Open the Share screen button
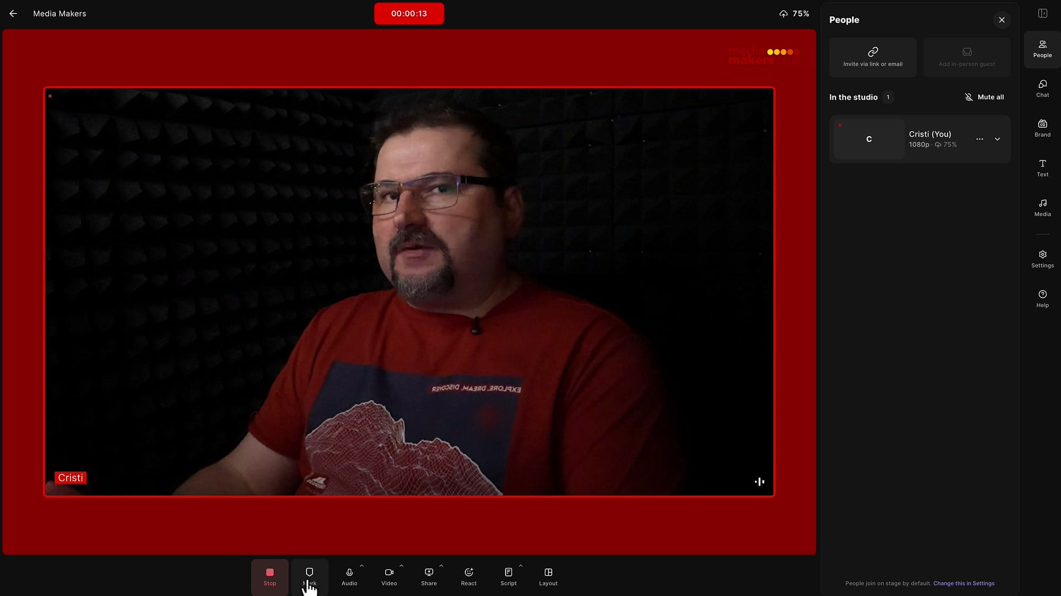The width and height of the screenshot is (1061, 596). 429,577
